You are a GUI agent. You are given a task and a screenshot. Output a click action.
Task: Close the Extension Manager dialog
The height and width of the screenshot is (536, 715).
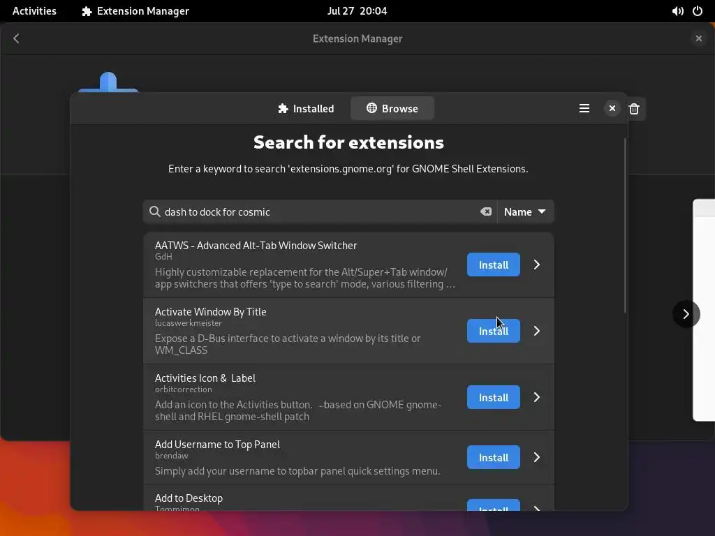click(612, 108)
